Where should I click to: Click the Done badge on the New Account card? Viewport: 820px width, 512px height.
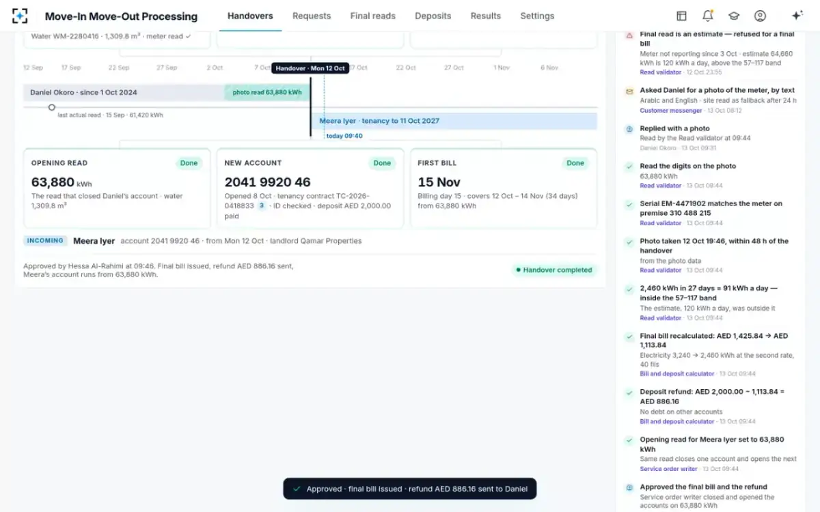tap(382, 163)
